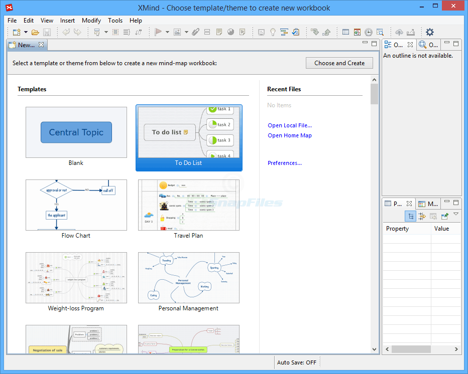
Task: Click the Hyperlink globe icon
Action: (230, 32)
